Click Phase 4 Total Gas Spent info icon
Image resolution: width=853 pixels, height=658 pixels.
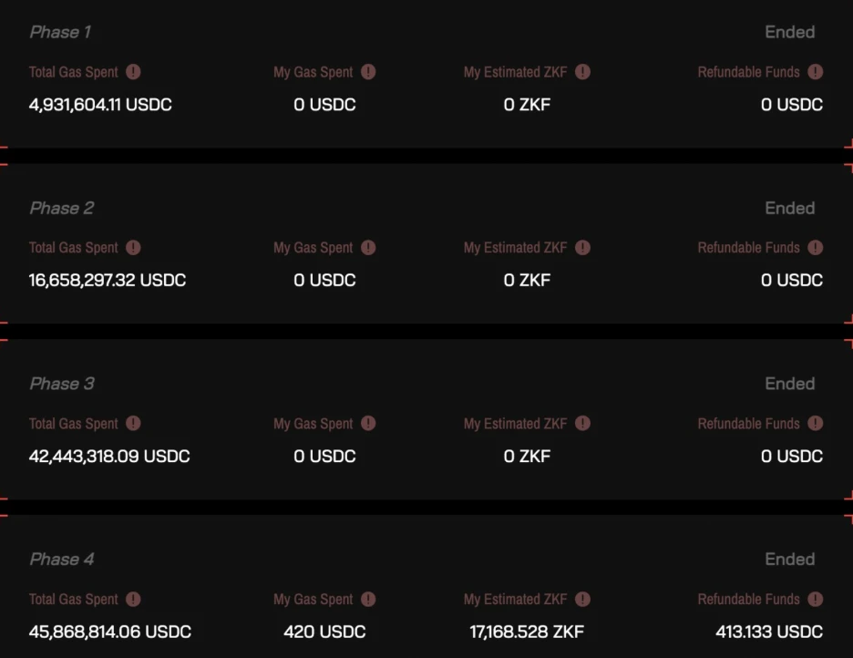coord(133,600)
